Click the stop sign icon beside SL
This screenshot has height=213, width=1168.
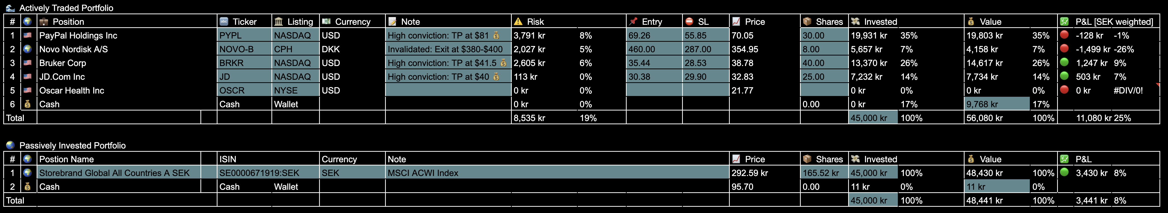pyautogui.click(x=689, y=21)
